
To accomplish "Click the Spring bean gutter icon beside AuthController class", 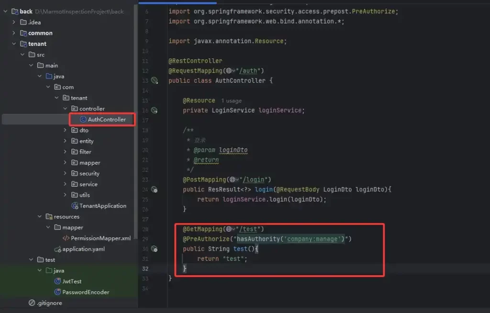I will [154, 80].
